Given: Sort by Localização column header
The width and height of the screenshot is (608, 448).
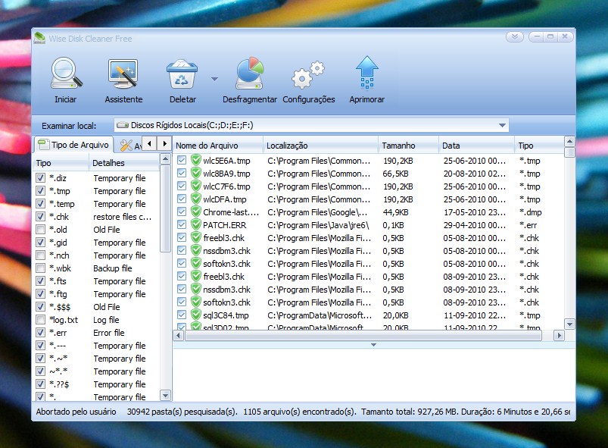Looking at the screenshot, I should 321,146.
